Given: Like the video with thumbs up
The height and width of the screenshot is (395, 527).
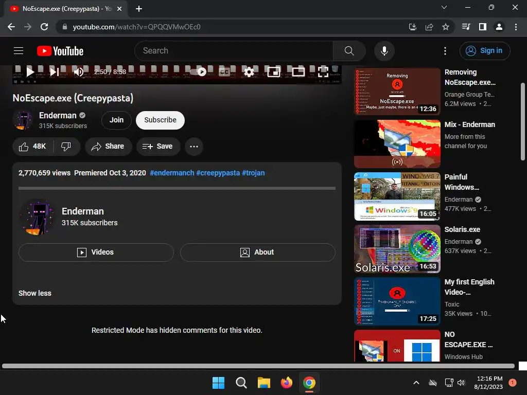Looking at the screenshot, I should (32, 147).
